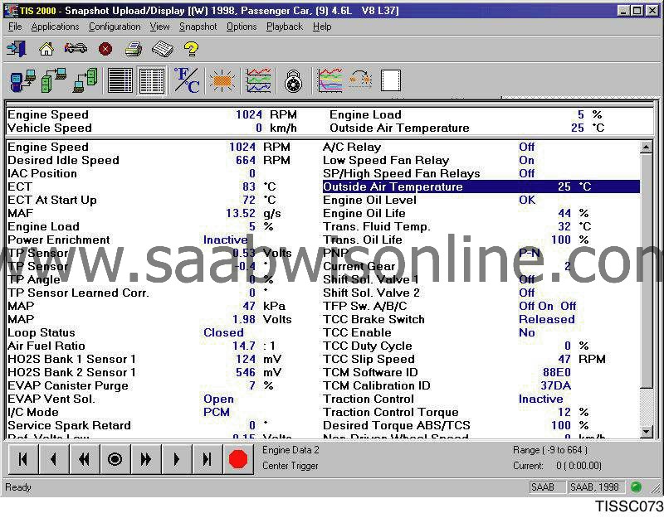The width and height of the screenshot is (664, 518).
Task: Click the Home toolbar icon
Action: (x=47, y=48)
